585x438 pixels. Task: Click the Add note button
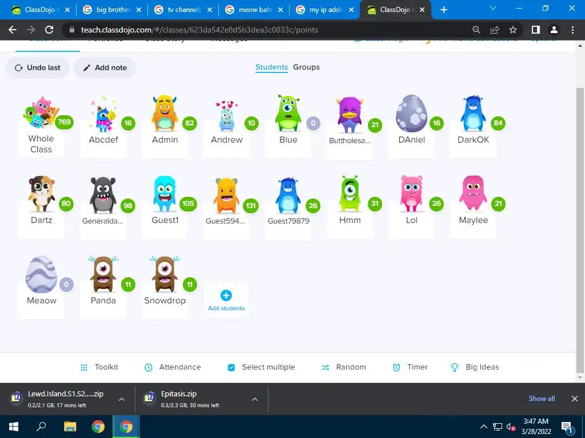(x=105, y=68)
